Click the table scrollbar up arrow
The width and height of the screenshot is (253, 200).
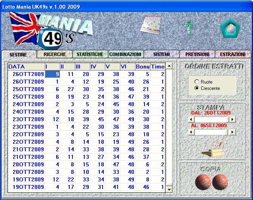point(169,66)
